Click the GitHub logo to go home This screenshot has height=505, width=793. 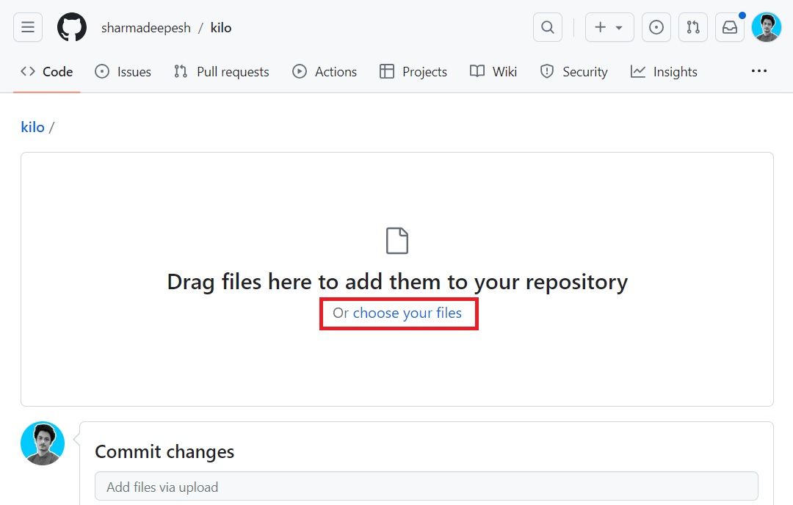pyautogui.click(x=71, y=27)
